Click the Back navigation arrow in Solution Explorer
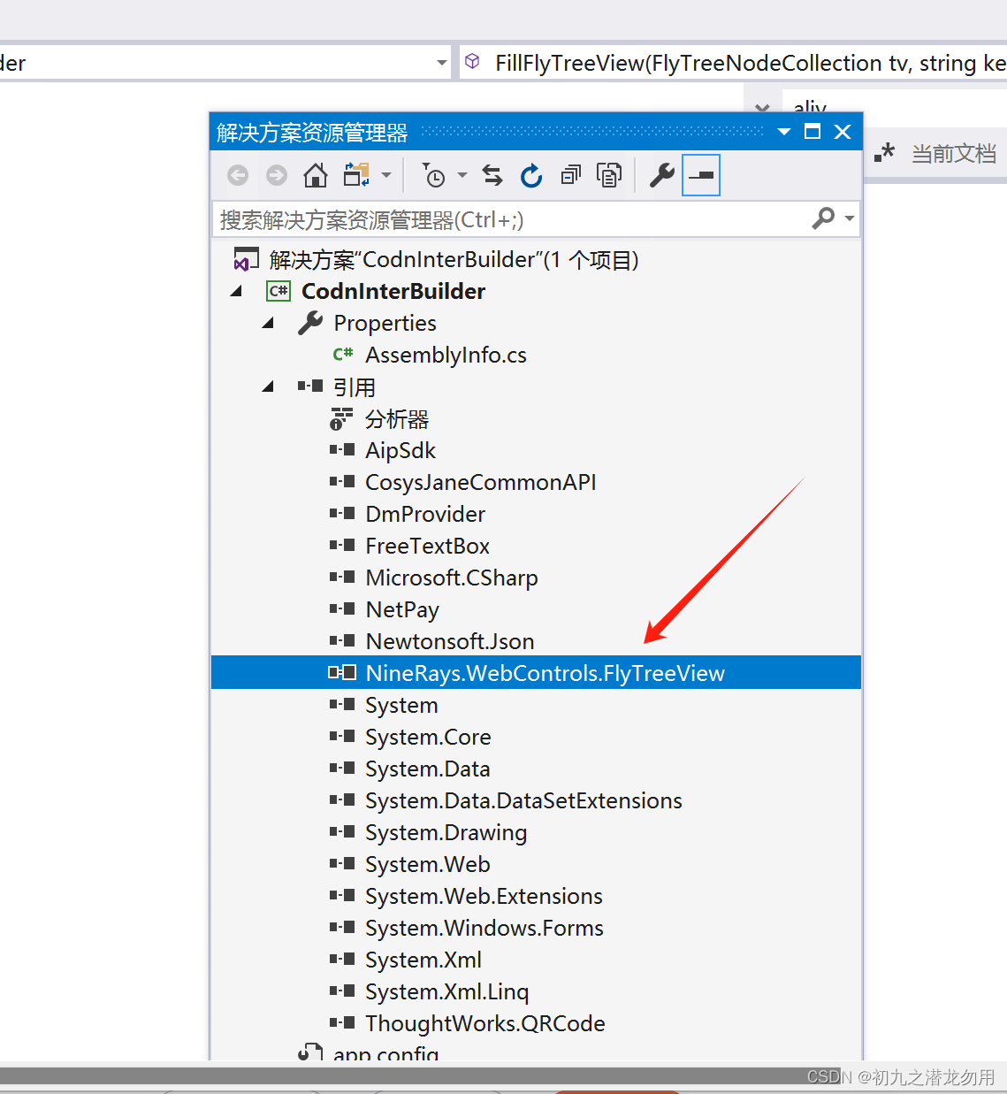Image resolution: width=1007 pixels, height=1094 pixels. 238,175
